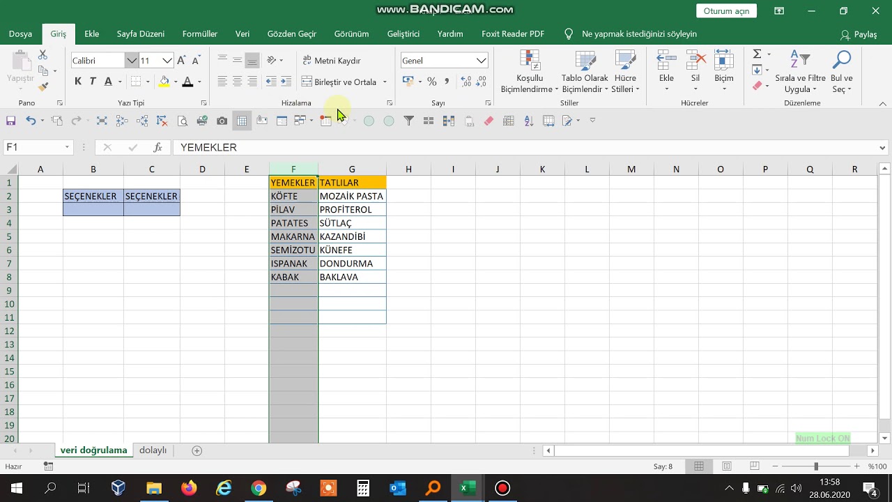Click the insert function fx icon
Image resolution: width=892 pixels, height=502 pixels.
tap(158, 147)
